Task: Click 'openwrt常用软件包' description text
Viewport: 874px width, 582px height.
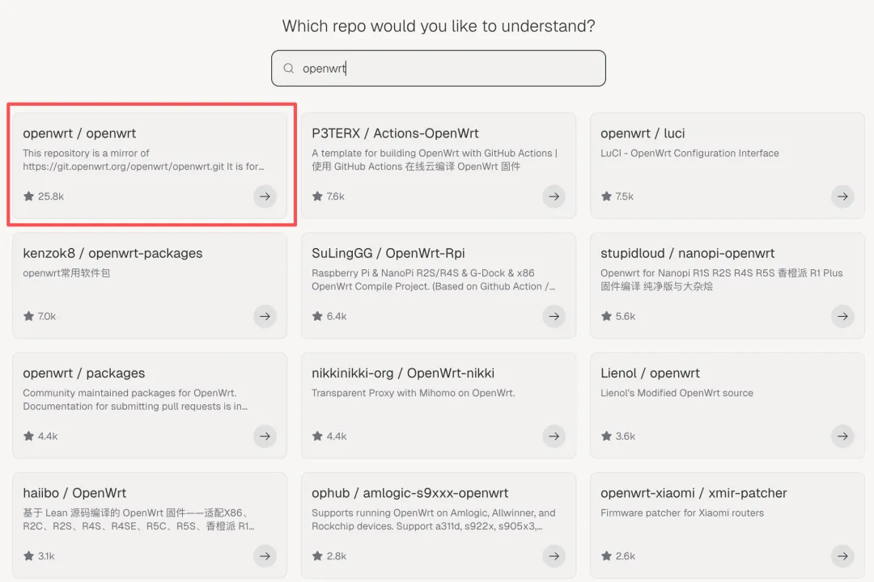Action: tap(66, 273)
